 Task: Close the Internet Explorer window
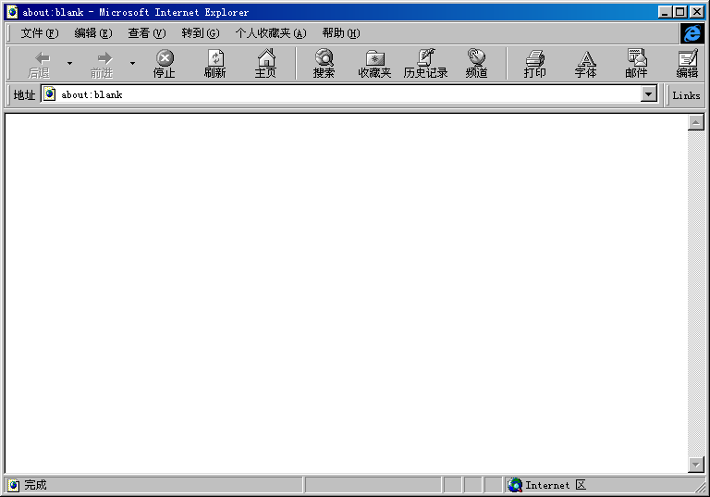point(696,12)
